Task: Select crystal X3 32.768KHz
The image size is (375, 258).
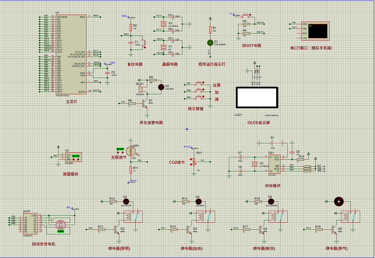Action: click(163, 24)
